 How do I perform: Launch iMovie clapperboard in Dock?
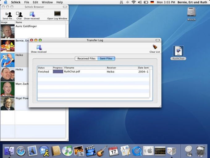point(90,151)
